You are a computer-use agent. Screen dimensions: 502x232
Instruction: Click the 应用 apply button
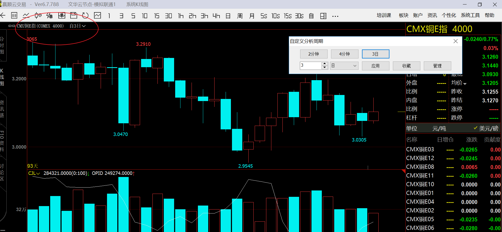pyautogui.click(x=375, y=66)
